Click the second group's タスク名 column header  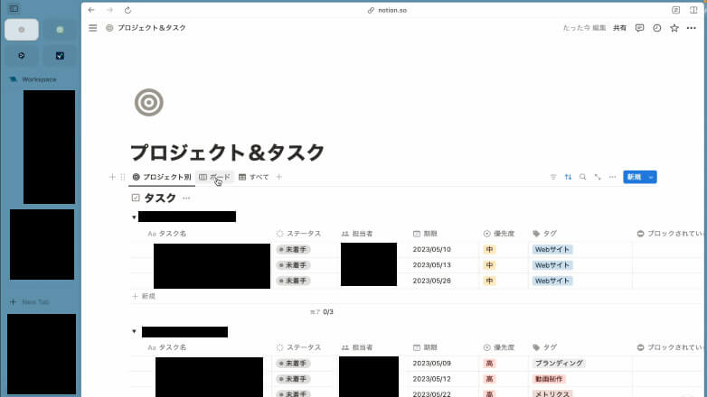[x=167, y=347]
